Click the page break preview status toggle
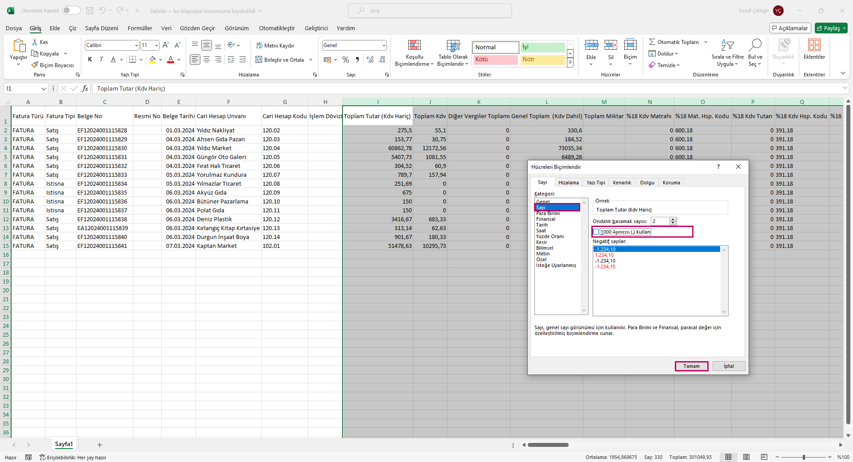Image resolution: width=853 pixels, height=462 pixels. click(764, 457)
